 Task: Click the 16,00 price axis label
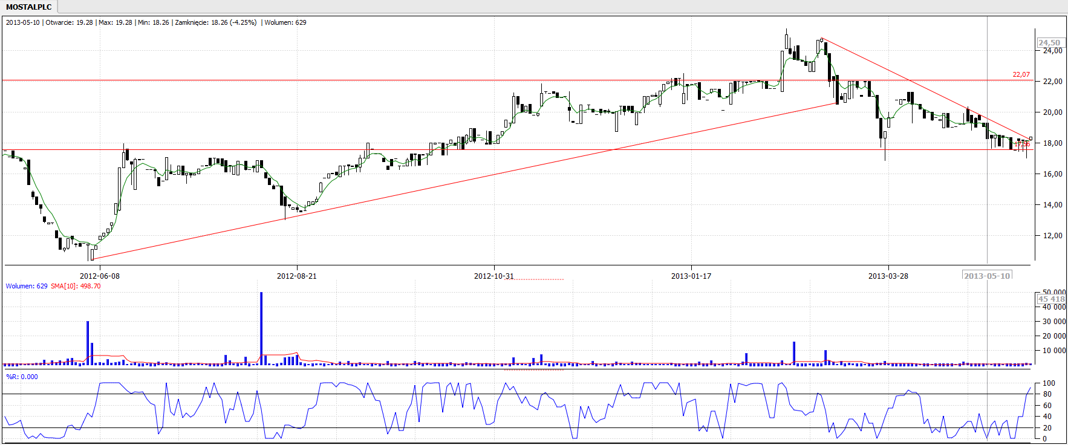[1052, 174]
